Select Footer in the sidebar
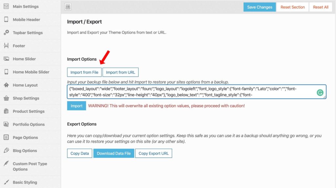The width and height of the screenshot is (336, 188). coord(31,46)
